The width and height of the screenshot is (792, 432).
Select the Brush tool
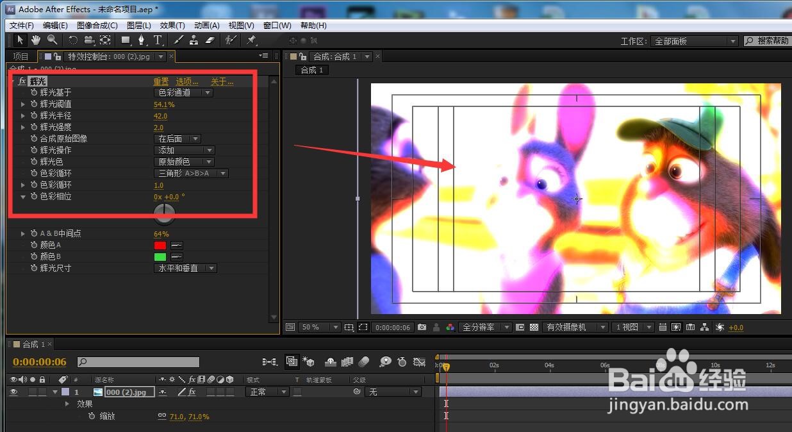tap(179, 40)
